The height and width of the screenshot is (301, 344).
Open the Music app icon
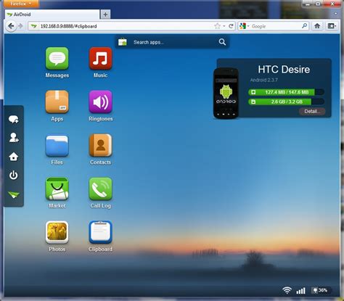[100, 59]
